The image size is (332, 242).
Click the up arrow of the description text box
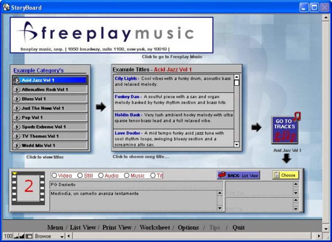click(x=220, y=193)
